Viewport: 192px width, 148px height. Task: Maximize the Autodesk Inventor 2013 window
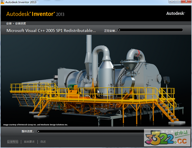178,2
